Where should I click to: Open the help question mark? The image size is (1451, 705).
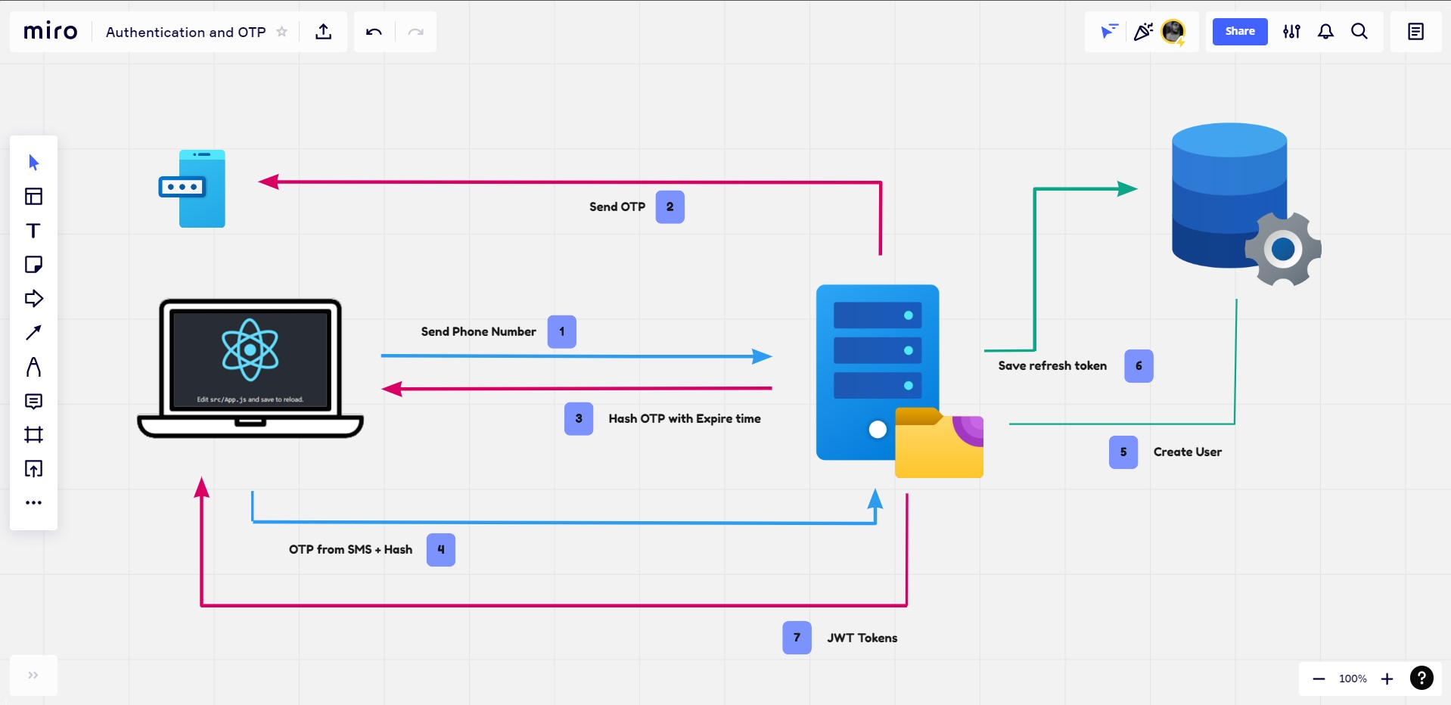coord(1421,678)
